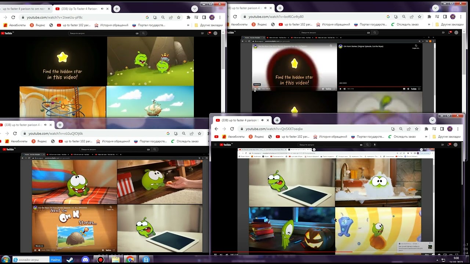Viewport: 470px width, 264px height.
Task: Reload page in top-right Chrome window
Action: (235, 16)
